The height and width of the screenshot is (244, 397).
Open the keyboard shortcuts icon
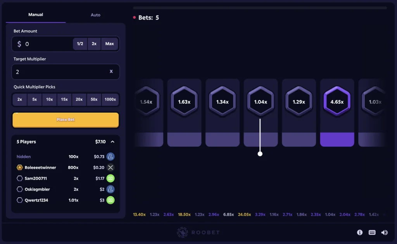(x=372, y=232)
